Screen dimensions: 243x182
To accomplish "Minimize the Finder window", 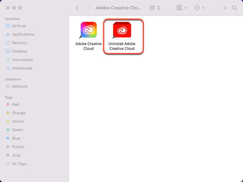I will (14, 8).
